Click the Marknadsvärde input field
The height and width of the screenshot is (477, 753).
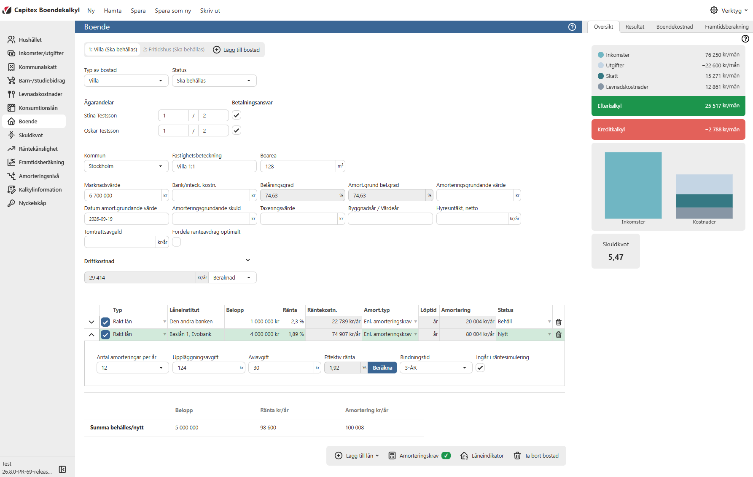123,195
